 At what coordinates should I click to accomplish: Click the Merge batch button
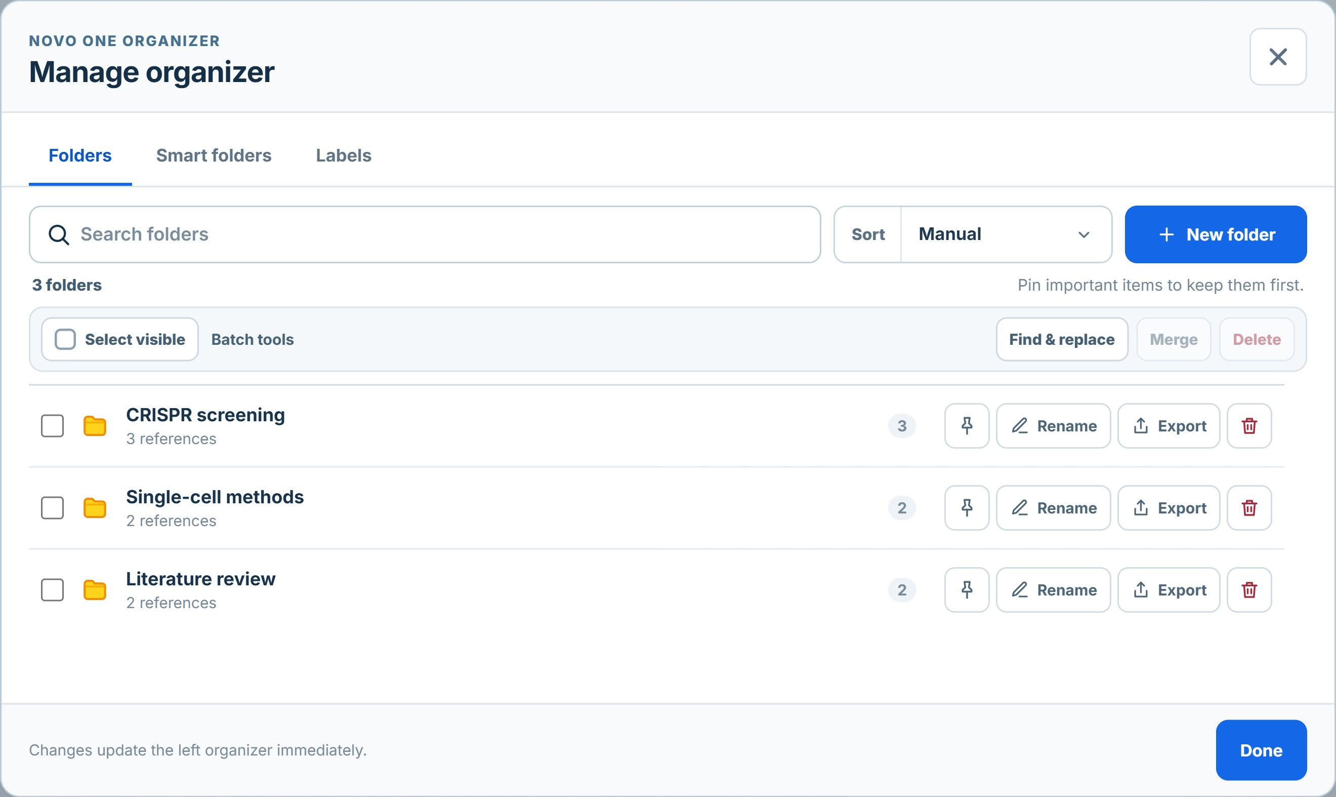click(1174, 339)
